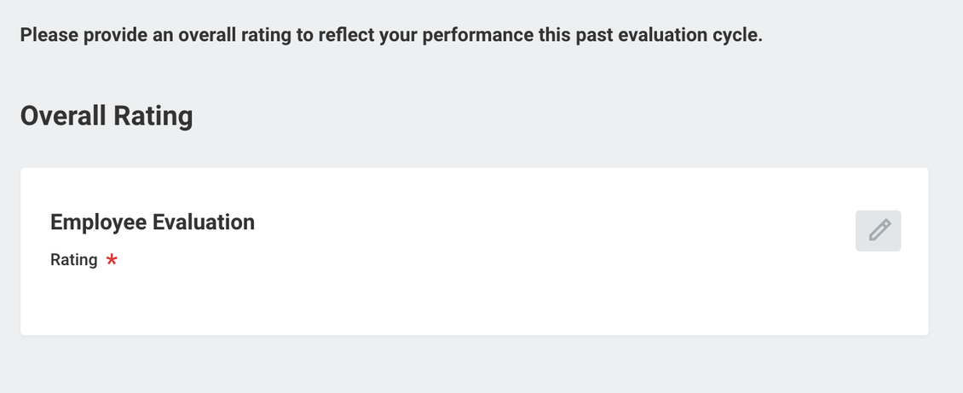Click the overall rating instruction sentence
This screenshot has width=963, height=393.
pos(391,35)
